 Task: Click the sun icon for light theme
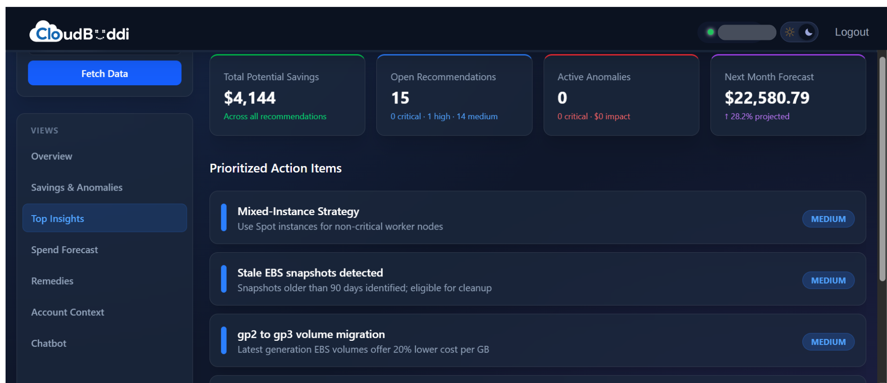point(789,32)
